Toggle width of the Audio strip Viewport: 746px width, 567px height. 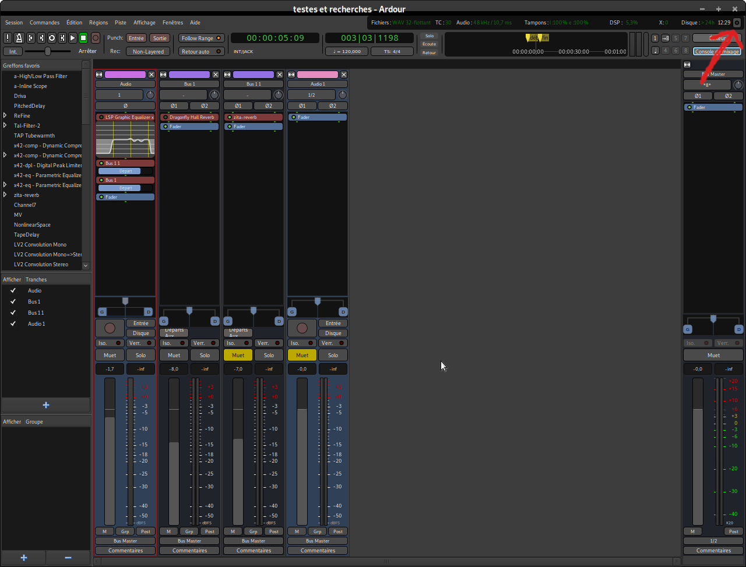[x=99, y=75]
